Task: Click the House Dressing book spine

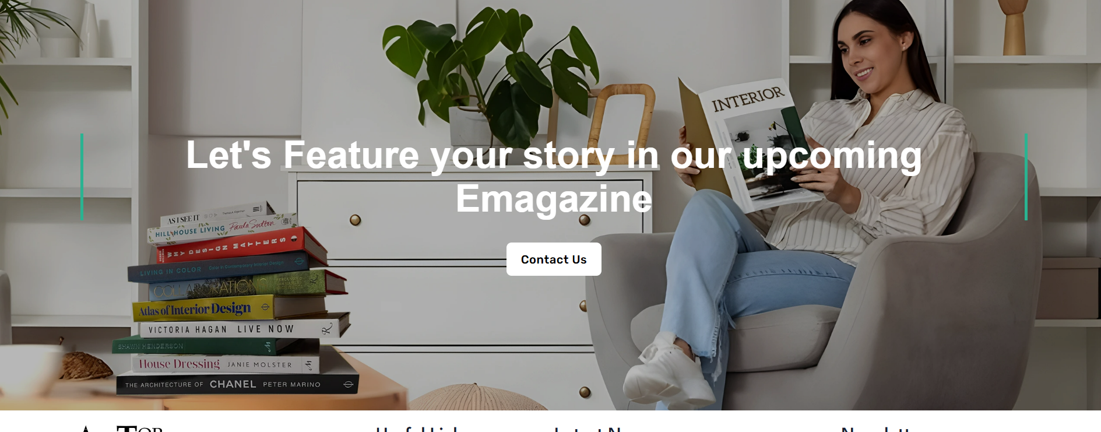Action: (224, 364)
